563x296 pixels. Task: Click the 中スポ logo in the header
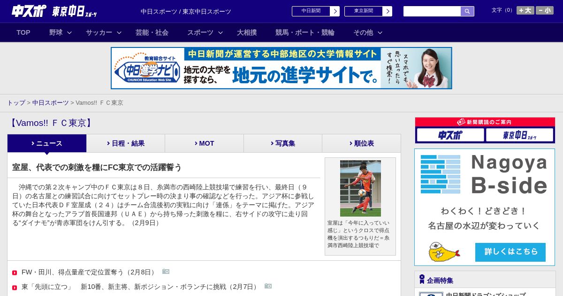pyautogui.click(x=29, y=11)
